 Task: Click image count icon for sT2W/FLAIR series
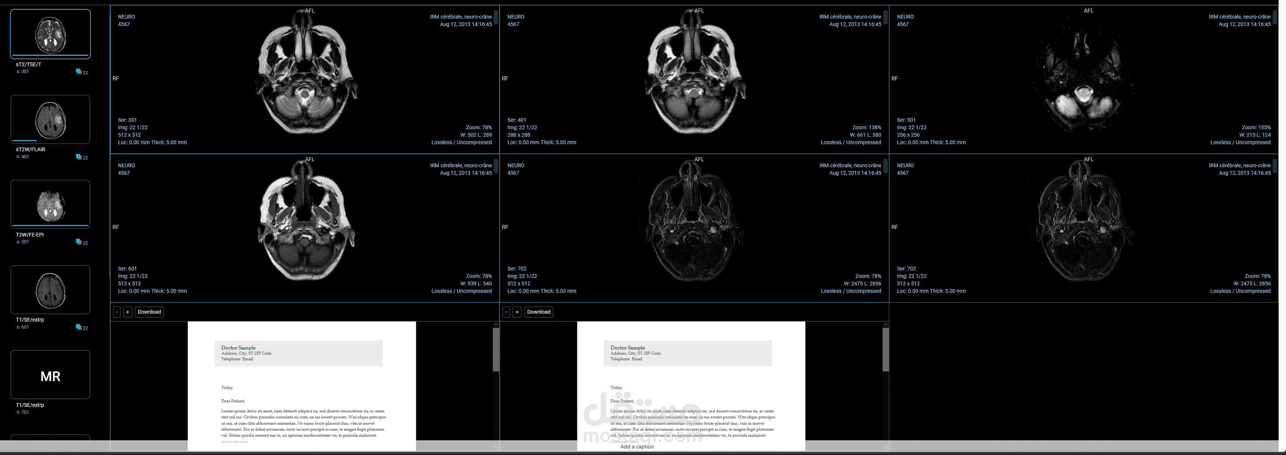tap(78, 157)
